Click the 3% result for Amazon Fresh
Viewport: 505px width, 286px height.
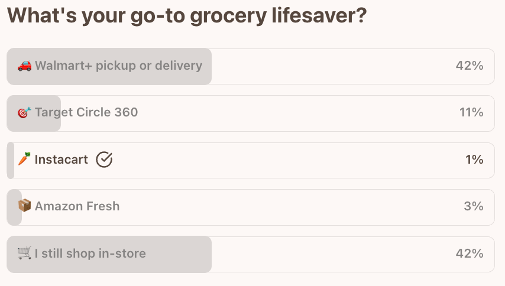(x=474, y=206)
